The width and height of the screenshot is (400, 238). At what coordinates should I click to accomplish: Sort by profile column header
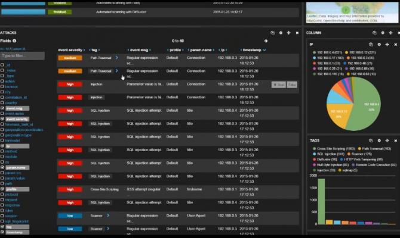(x=176, y=50)
